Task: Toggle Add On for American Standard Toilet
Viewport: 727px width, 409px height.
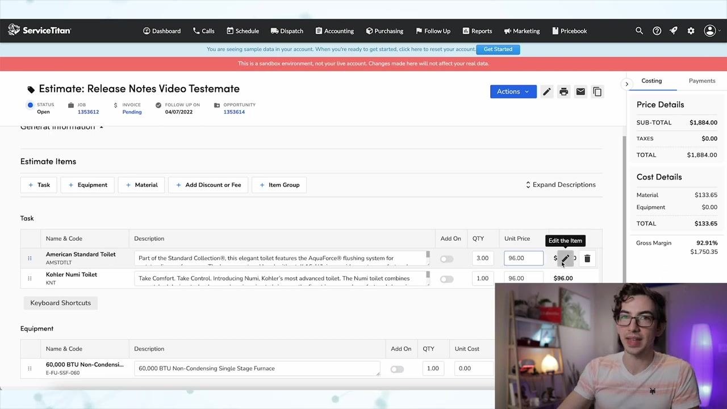Action: click(x=446, y=259)
